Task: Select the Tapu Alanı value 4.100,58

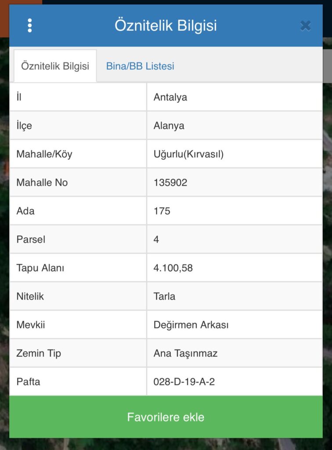Action: point(173,268)
